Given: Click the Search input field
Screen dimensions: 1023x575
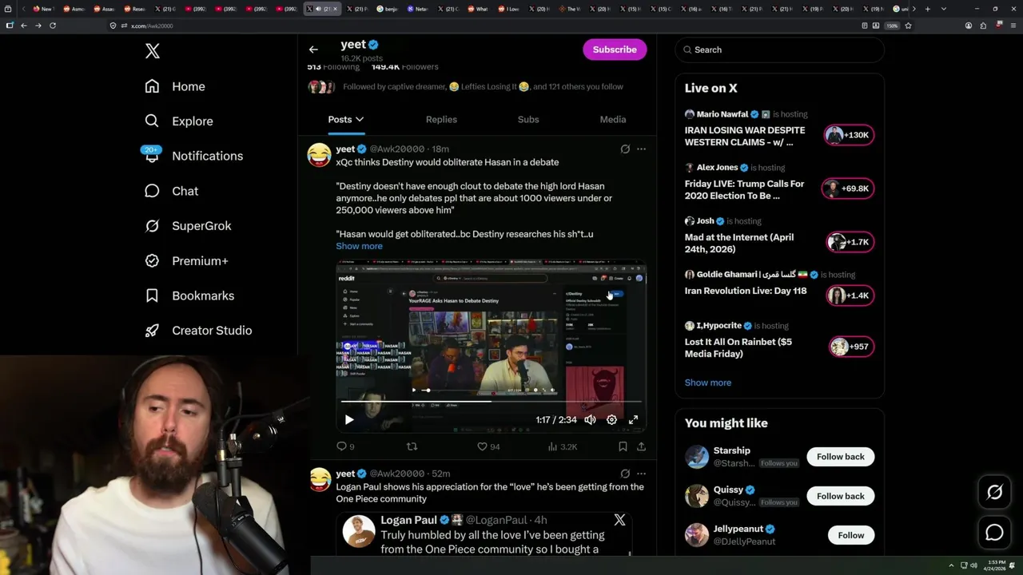Looking at the screenshot, I should point(779,50).
